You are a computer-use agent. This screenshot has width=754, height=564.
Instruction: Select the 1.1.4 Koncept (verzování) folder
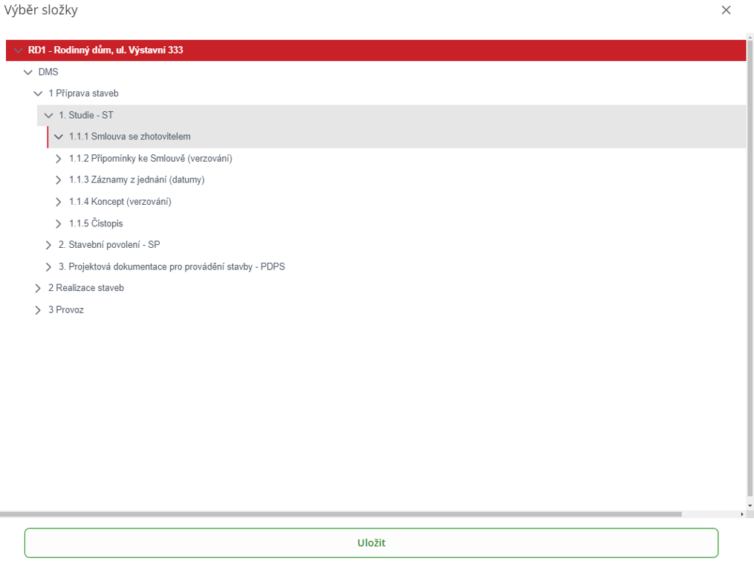click(120, 202)
